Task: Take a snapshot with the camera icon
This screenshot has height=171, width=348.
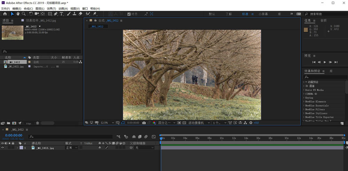Action: (144, 123)
